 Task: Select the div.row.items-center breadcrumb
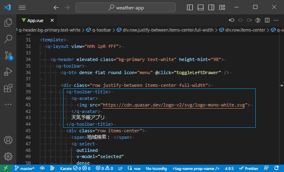pos(242,30)
